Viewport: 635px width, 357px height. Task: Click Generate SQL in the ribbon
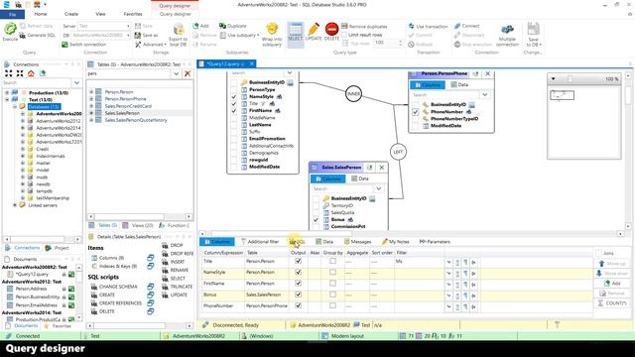(x=38, y=36)
